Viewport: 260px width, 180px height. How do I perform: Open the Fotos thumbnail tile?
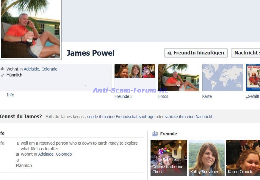click(x=178, y=77)
